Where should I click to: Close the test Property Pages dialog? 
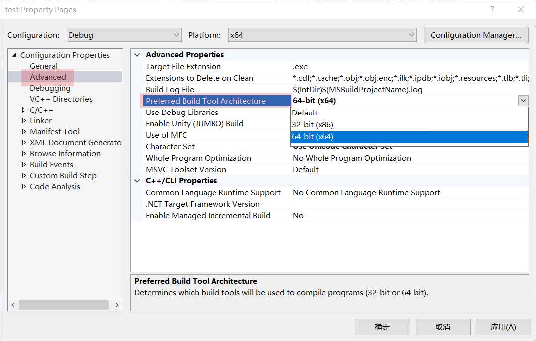(x=520, y=9)
